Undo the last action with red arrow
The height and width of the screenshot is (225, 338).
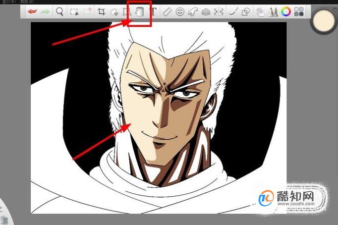[x=32, y=11]
